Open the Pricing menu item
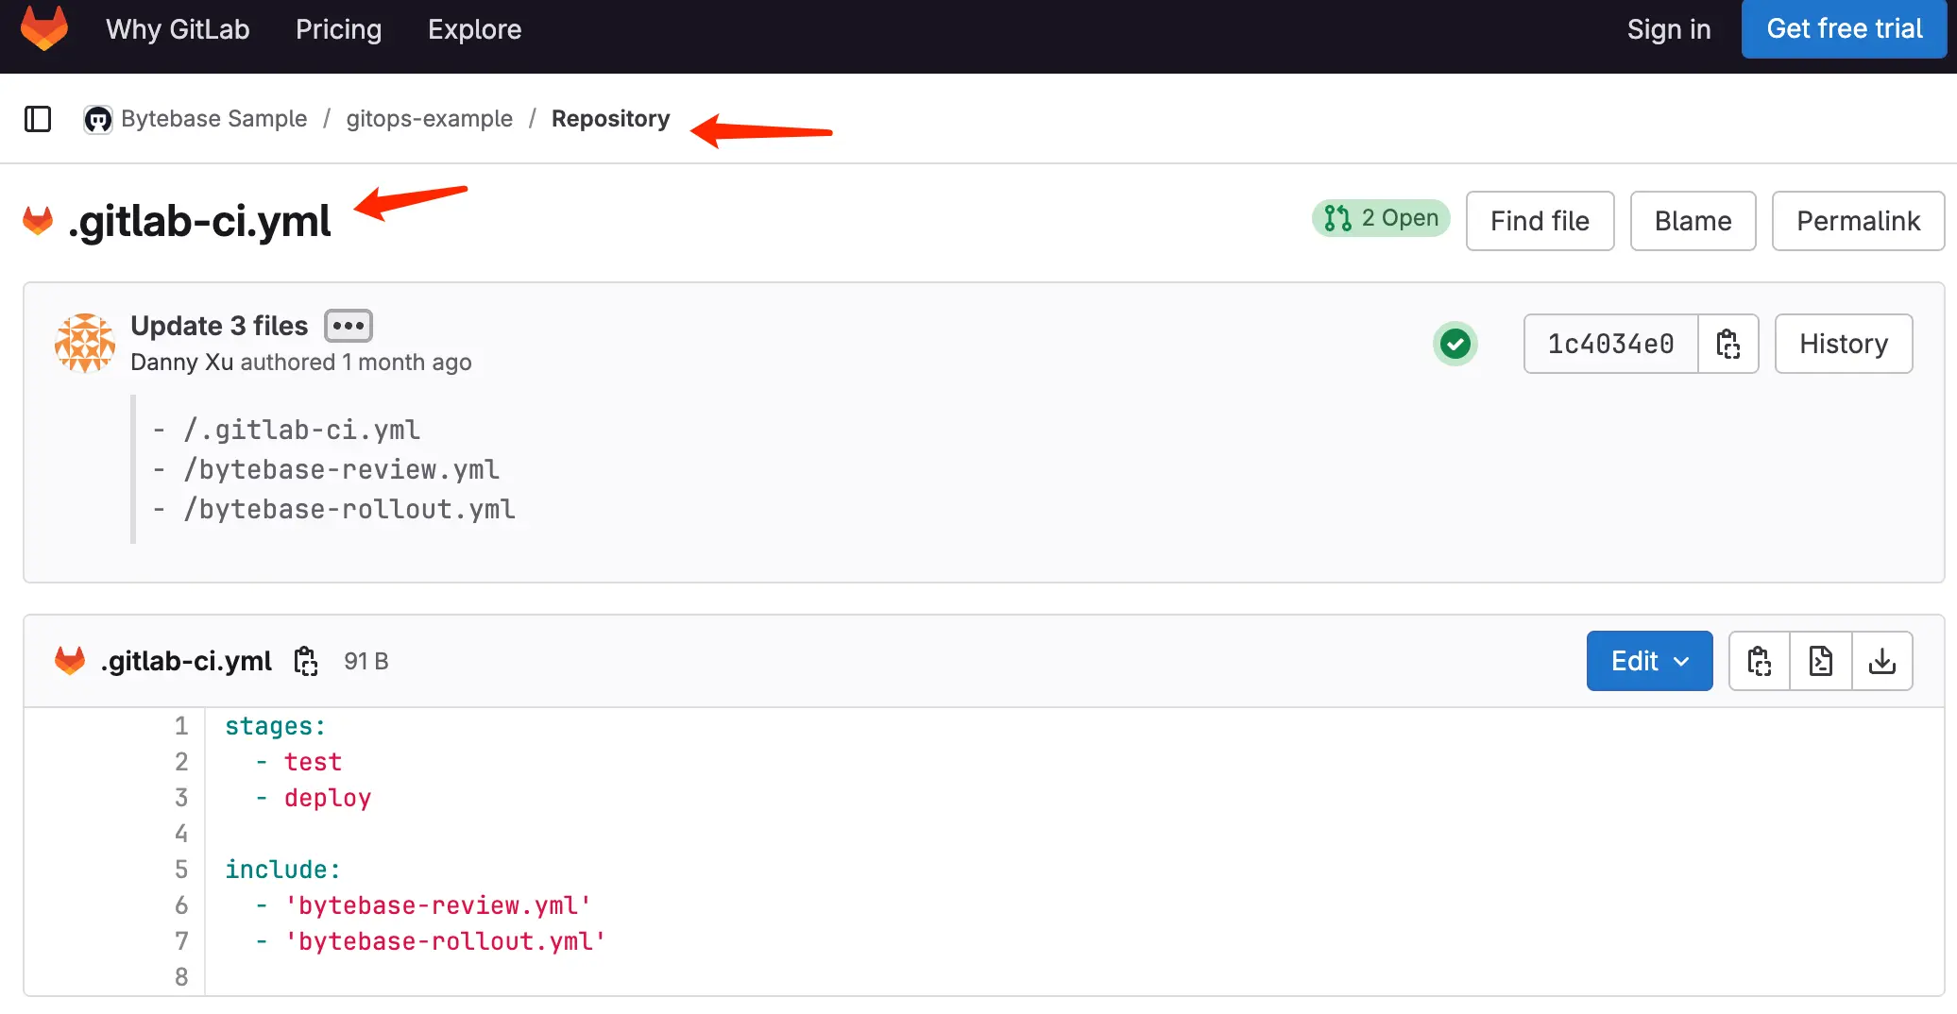Image resolution: width=1957 pixels, height=1014 pixels. [x=338, y=29]
